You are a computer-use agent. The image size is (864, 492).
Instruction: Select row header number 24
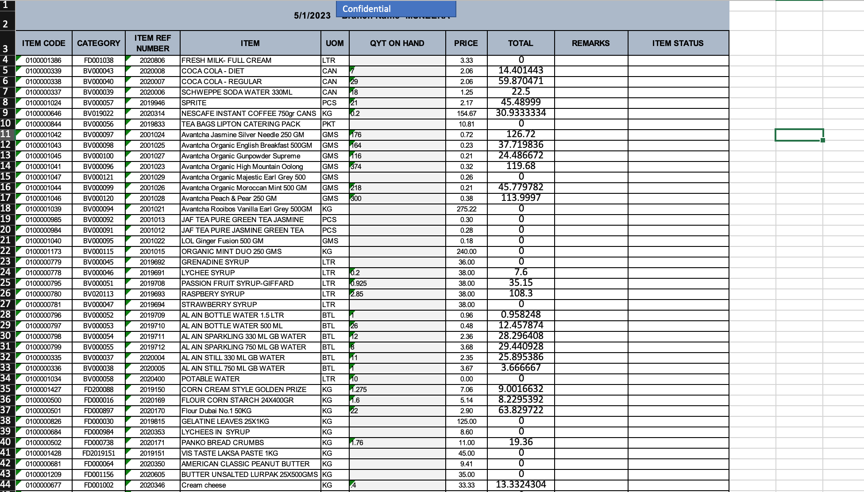pos(6,273)
